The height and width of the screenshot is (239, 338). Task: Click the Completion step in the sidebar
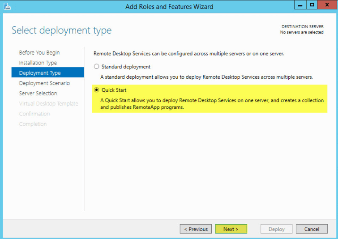pyautogui.click(x=33, y=124)
